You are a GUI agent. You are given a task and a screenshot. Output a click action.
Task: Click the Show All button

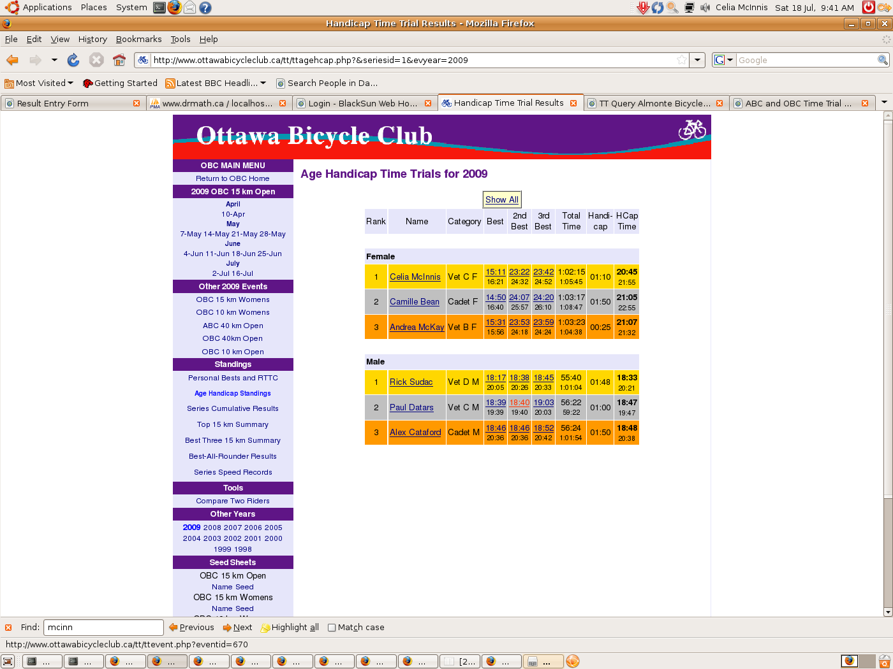click(501, 199)
